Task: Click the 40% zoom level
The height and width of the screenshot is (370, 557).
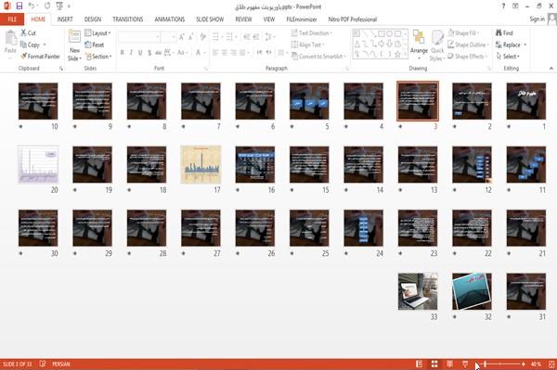Action: 536,364
